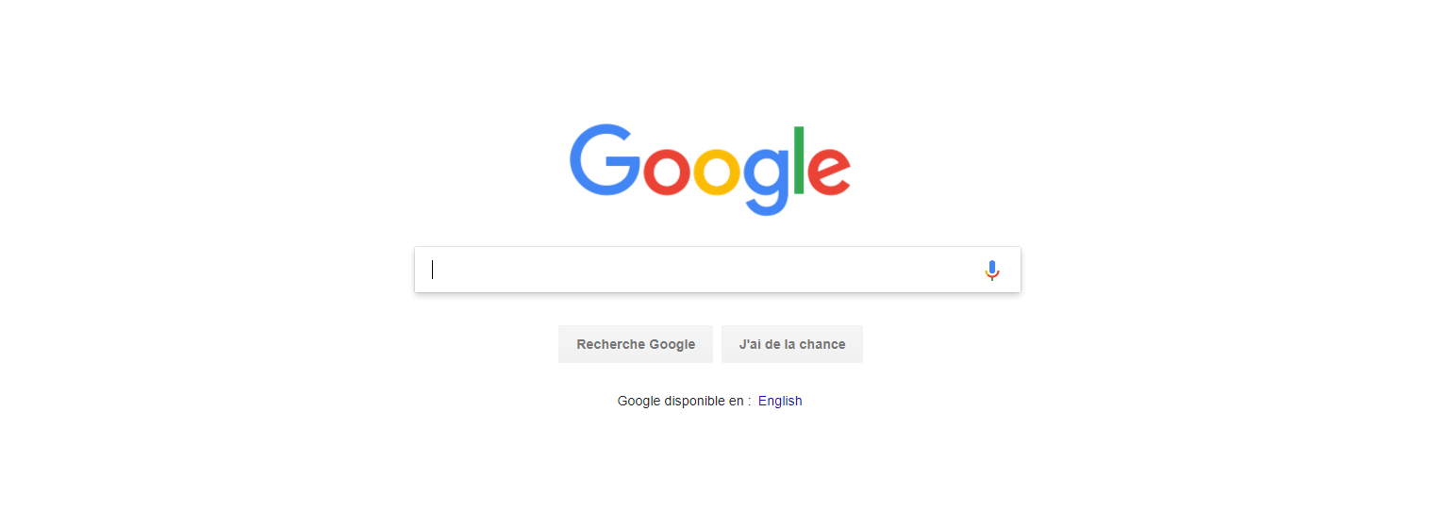Click the yellow o in Google logo
The image size is (1444, 527).
[718, 172]
